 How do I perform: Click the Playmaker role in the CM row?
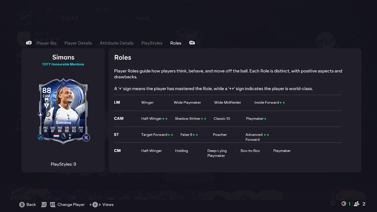click(282, 151)
